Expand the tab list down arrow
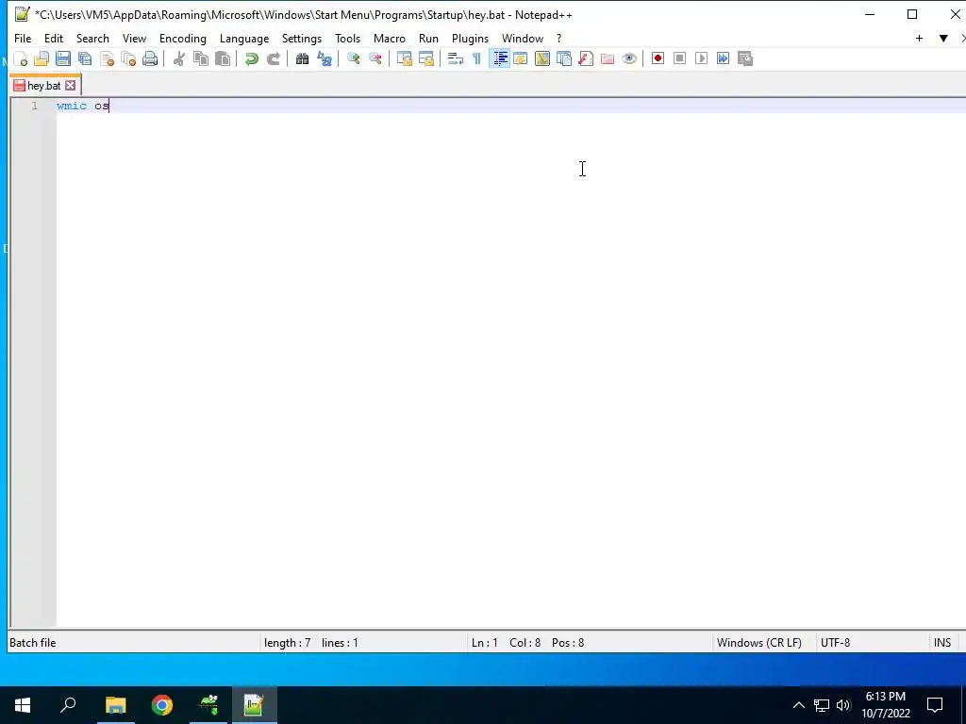The height and width of the screenshot is (724, 966). (943, 38)
